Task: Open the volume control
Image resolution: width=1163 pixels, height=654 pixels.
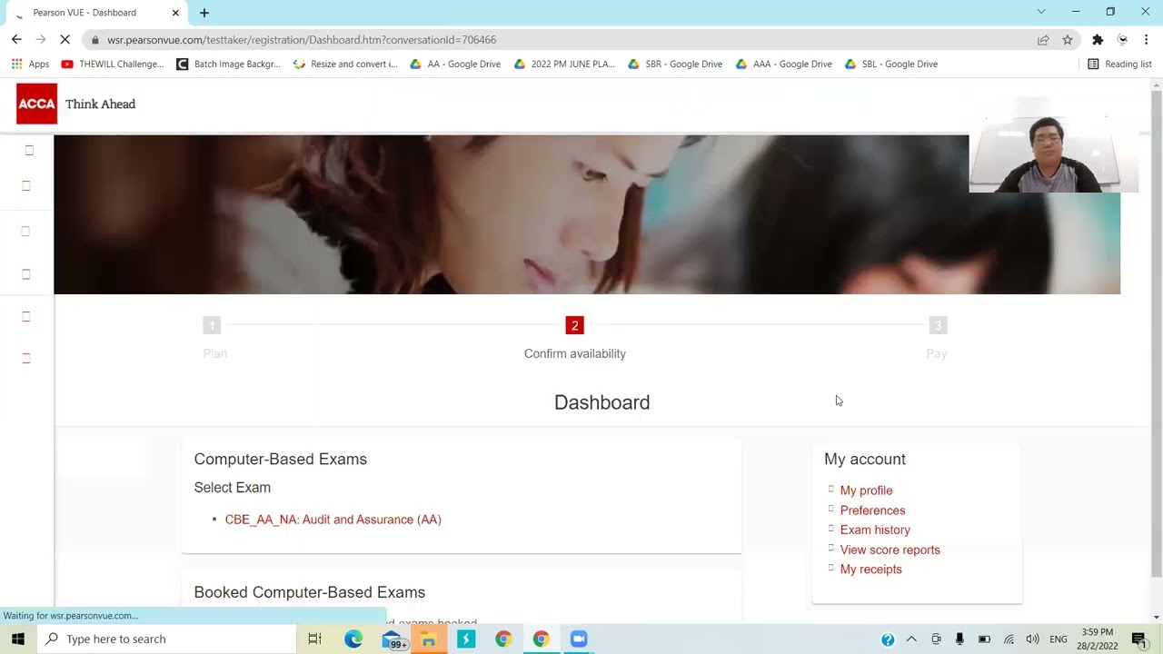Action: click(x=1032, y=639)
